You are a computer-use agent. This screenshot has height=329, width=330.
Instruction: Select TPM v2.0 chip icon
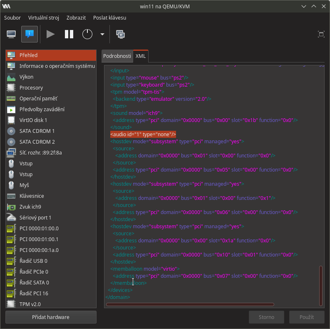click(11, 304)
